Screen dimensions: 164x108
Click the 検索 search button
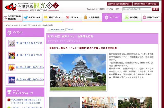tap(156, 9)
